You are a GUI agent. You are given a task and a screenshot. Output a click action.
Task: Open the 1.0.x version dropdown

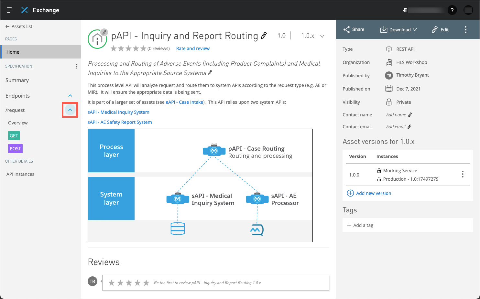(x=312, y=36)
